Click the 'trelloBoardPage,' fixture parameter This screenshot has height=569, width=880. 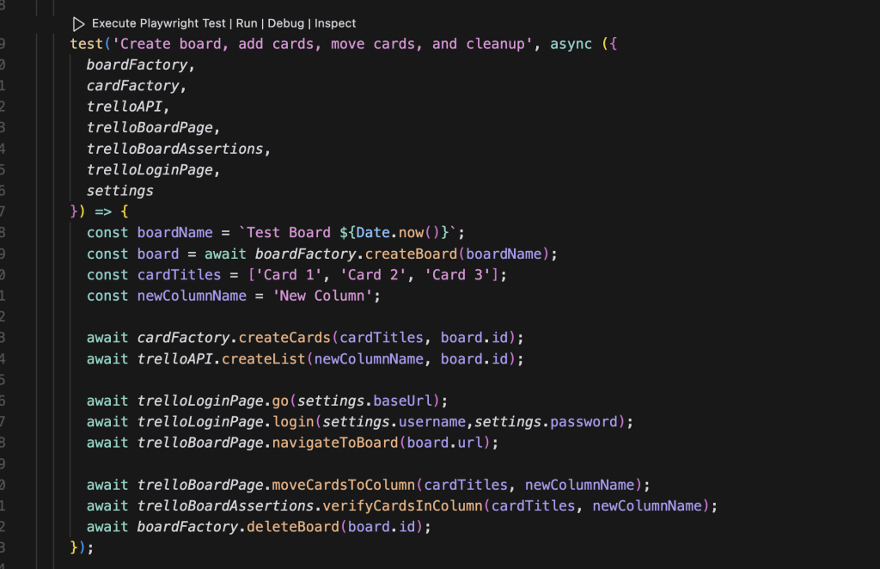click(x=153, y=128)
